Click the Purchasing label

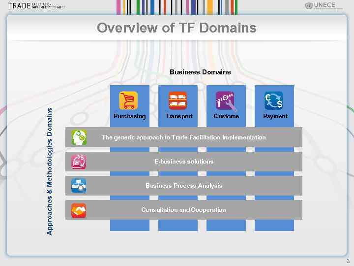pyautogui.click(x=130, y=116)
